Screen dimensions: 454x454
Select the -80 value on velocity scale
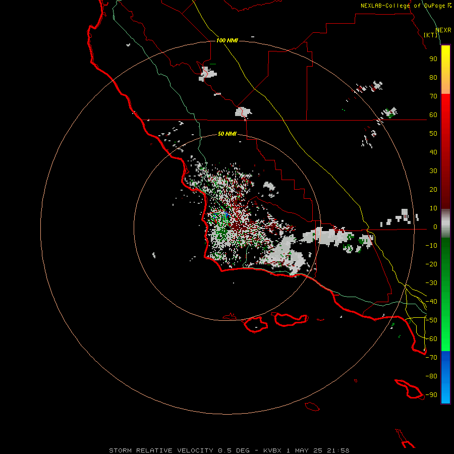point(431,376)
